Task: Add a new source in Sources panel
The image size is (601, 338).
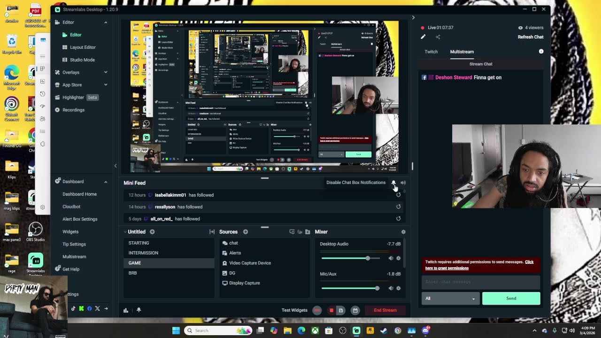Action: 246,232
